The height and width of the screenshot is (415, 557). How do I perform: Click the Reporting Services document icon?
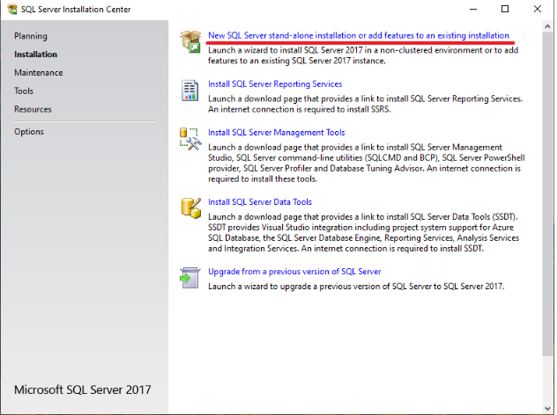click(190, 91)
